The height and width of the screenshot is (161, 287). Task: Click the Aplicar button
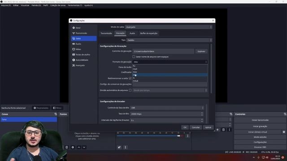208,127
